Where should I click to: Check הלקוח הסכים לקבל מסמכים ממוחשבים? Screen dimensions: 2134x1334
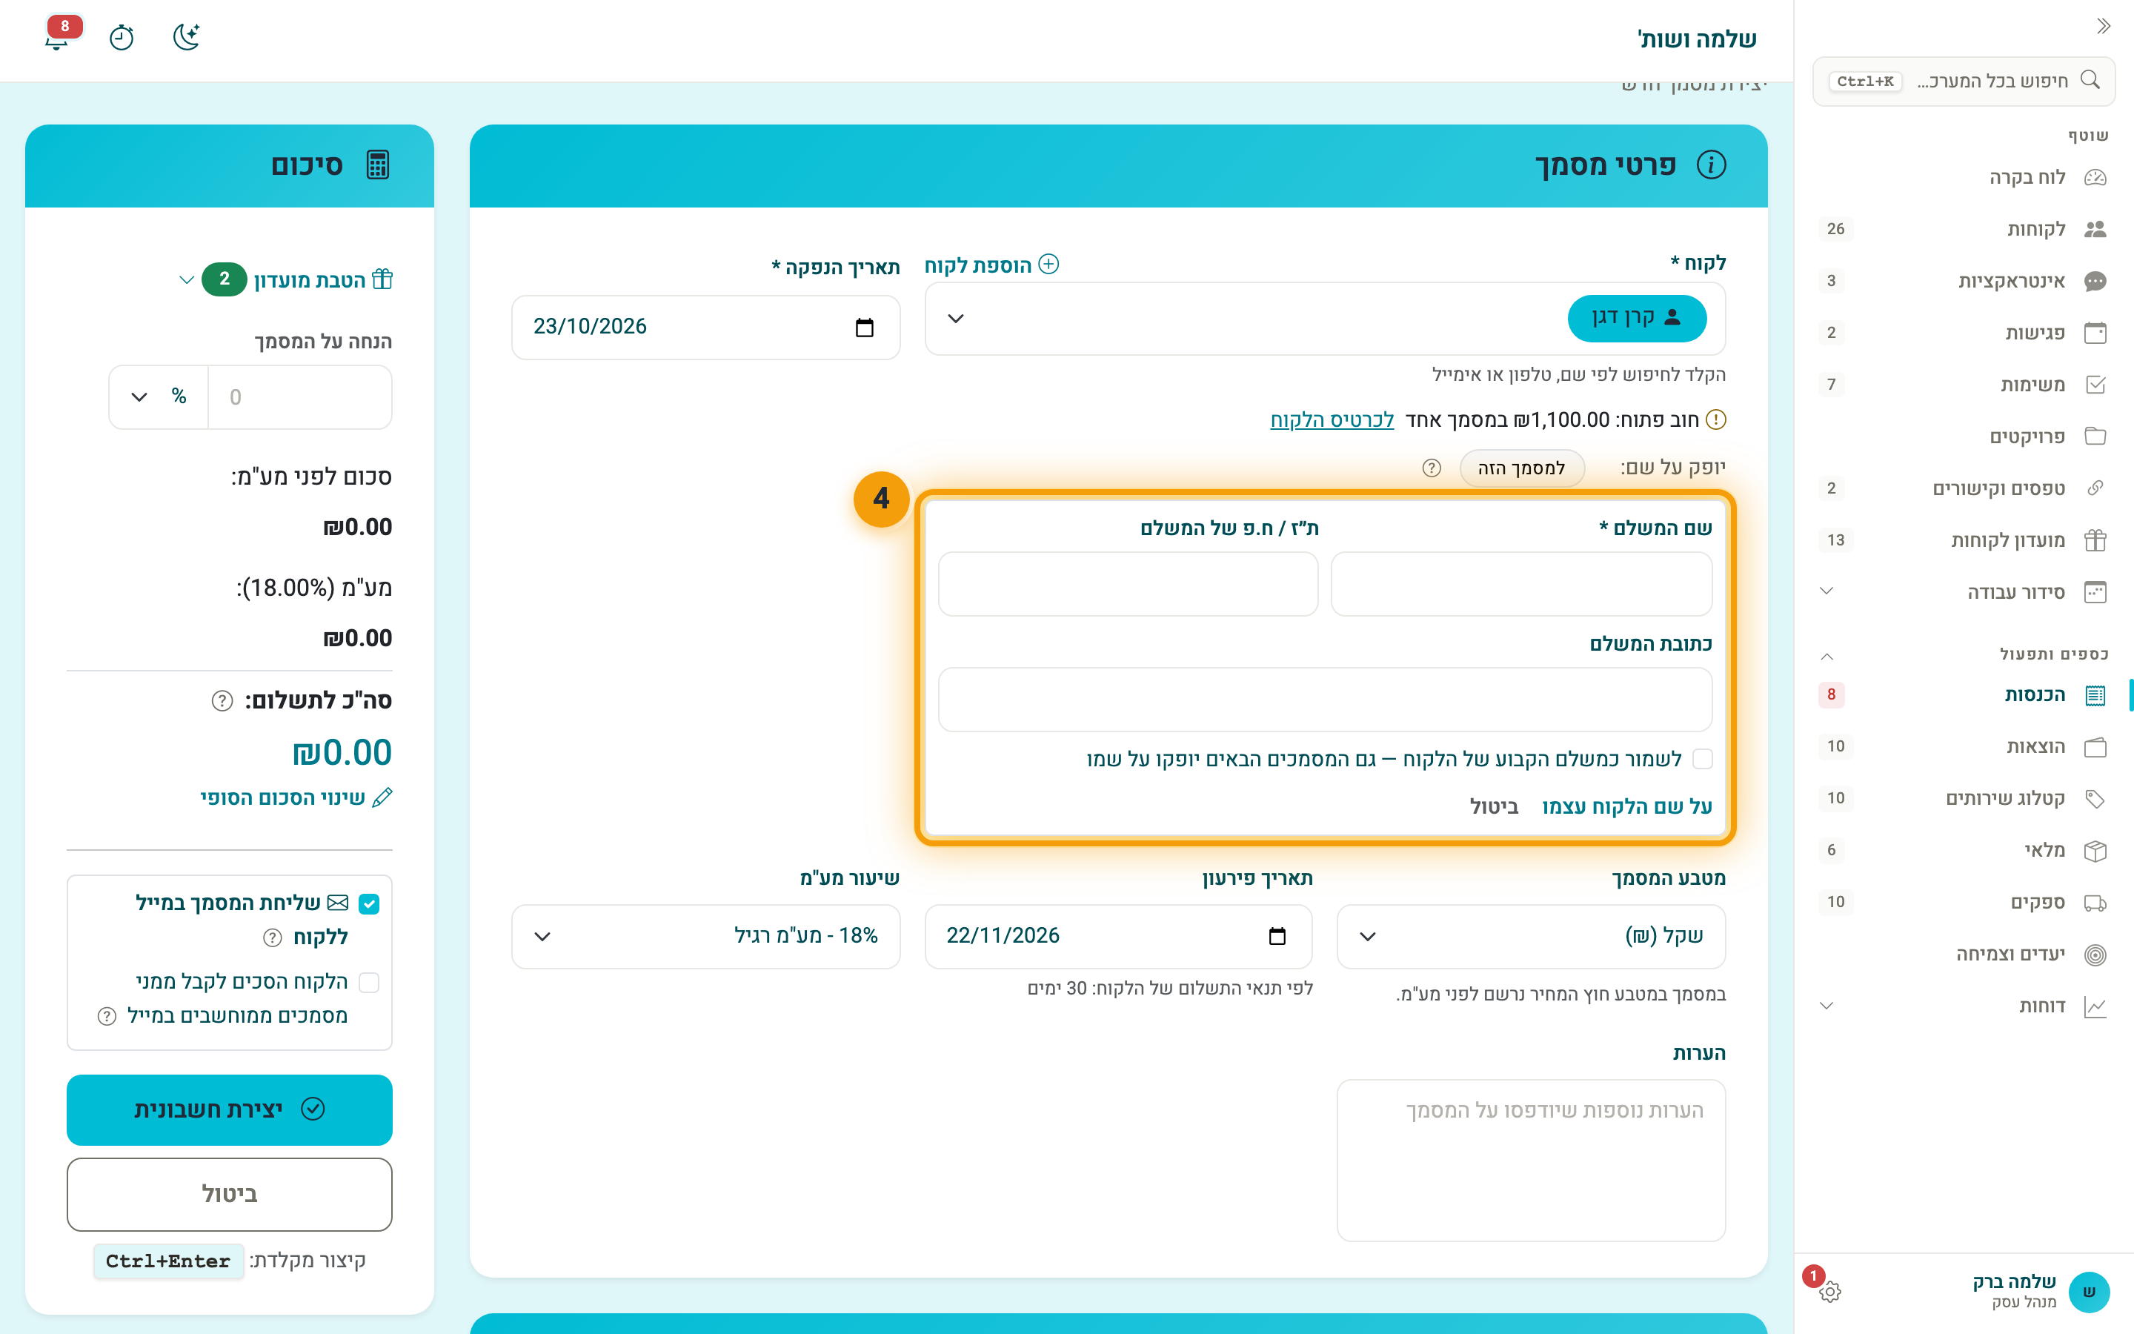tap(368, 982)
